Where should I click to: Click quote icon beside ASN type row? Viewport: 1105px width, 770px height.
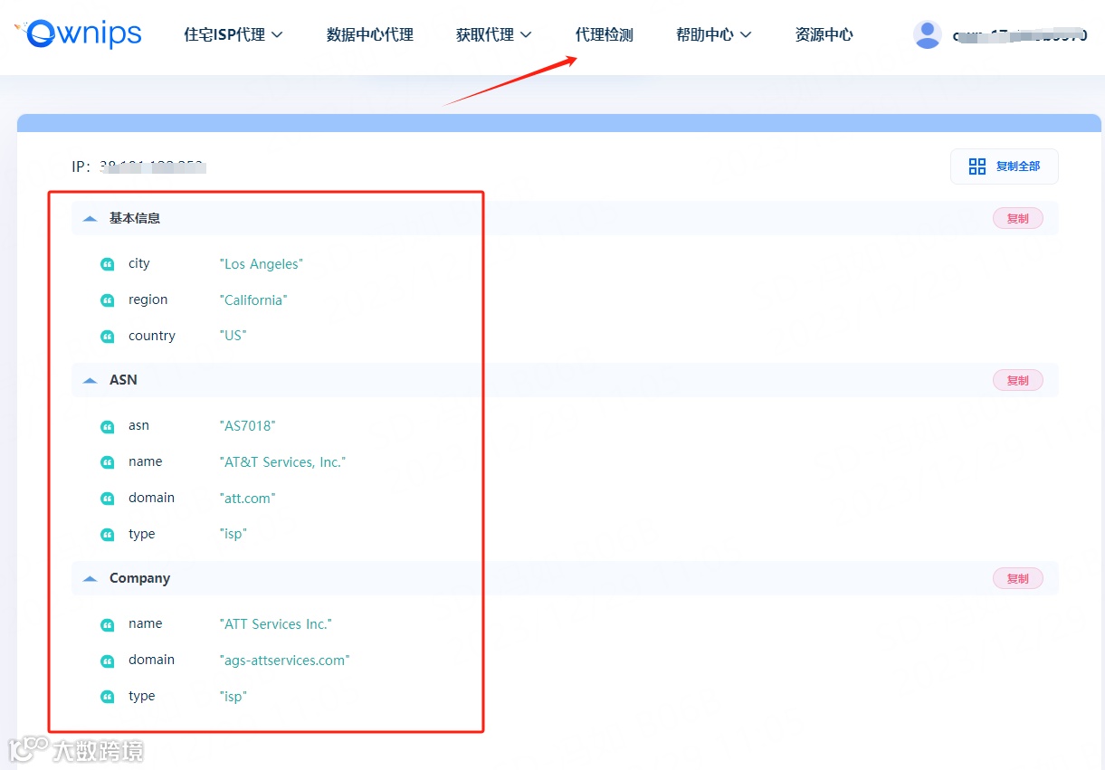pos(108,535)
